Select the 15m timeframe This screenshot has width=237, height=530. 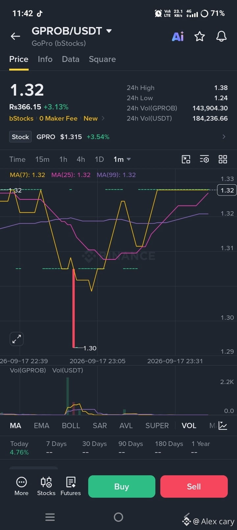[x=42, y=159]
